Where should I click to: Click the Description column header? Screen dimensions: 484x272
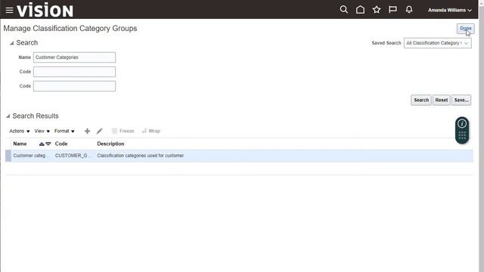110,144
